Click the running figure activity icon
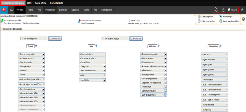Viewport: 246px width, 112px height. tap(217, 10)
